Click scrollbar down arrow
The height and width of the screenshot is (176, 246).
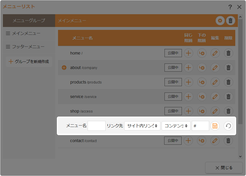click(x=240, y=156)
